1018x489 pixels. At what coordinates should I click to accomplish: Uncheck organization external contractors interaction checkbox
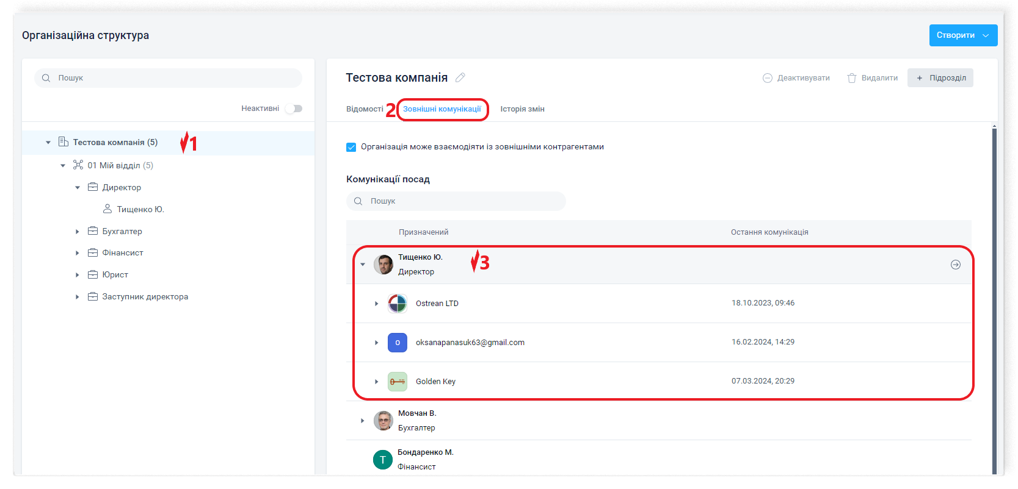351,147
